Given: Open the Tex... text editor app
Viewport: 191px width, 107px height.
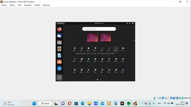Looking at the screenshot, I should (x=88, y=49).
